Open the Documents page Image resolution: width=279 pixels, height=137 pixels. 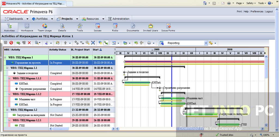click(x=133, y=28)
